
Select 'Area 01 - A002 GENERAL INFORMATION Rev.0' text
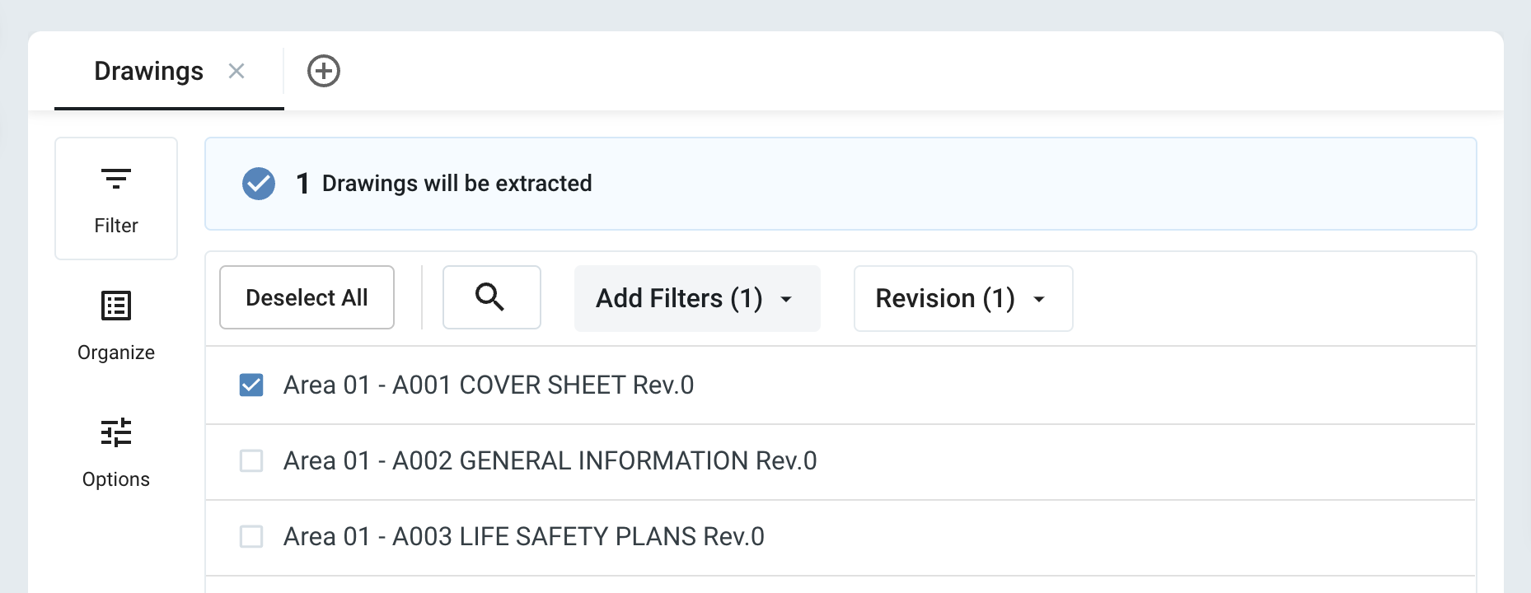pyautogui.click(x=550, y=460)
